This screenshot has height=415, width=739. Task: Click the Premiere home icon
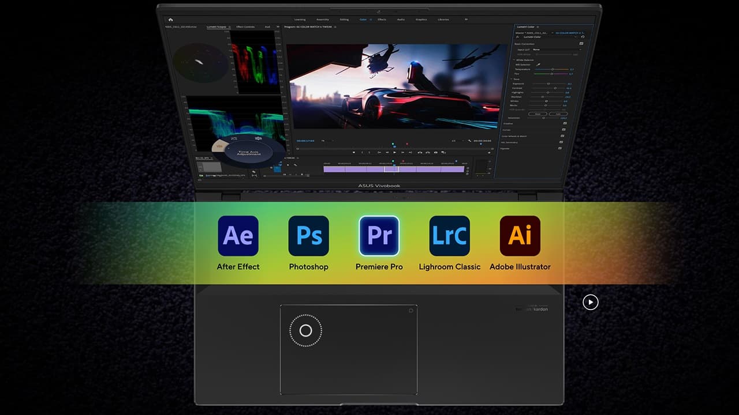(x=171, y=20)
